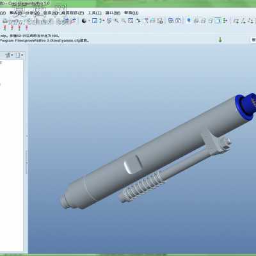The image size is (256, 256).
Task: Toggle datum planes display
Action: pyautogui.click(x=236, y=21)
